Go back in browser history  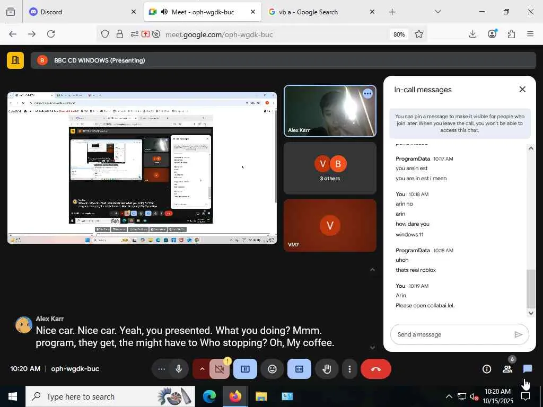[x=13, y=34]
